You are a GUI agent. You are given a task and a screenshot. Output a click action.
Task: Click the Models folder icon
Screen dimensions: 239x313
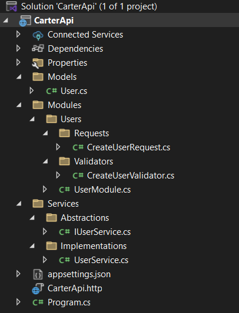click(x=38, y=77)
